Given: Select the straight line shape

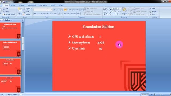Looking at the screenshot, I should (107, 9).
